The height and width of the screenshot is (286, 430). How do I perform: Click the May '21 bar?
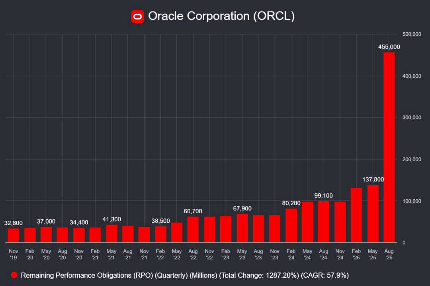click(x=111, y=233)
